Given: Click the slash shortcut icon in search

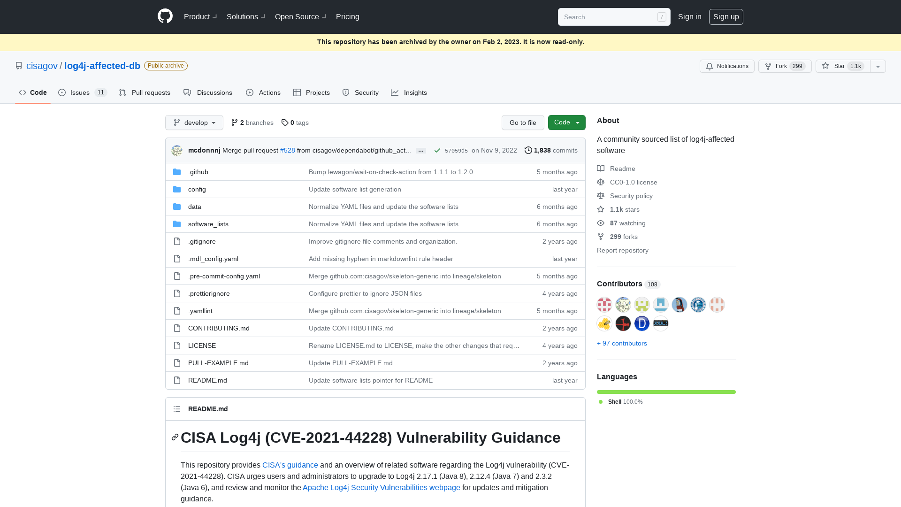Looking at the screenshot, I should coord(662,17).
